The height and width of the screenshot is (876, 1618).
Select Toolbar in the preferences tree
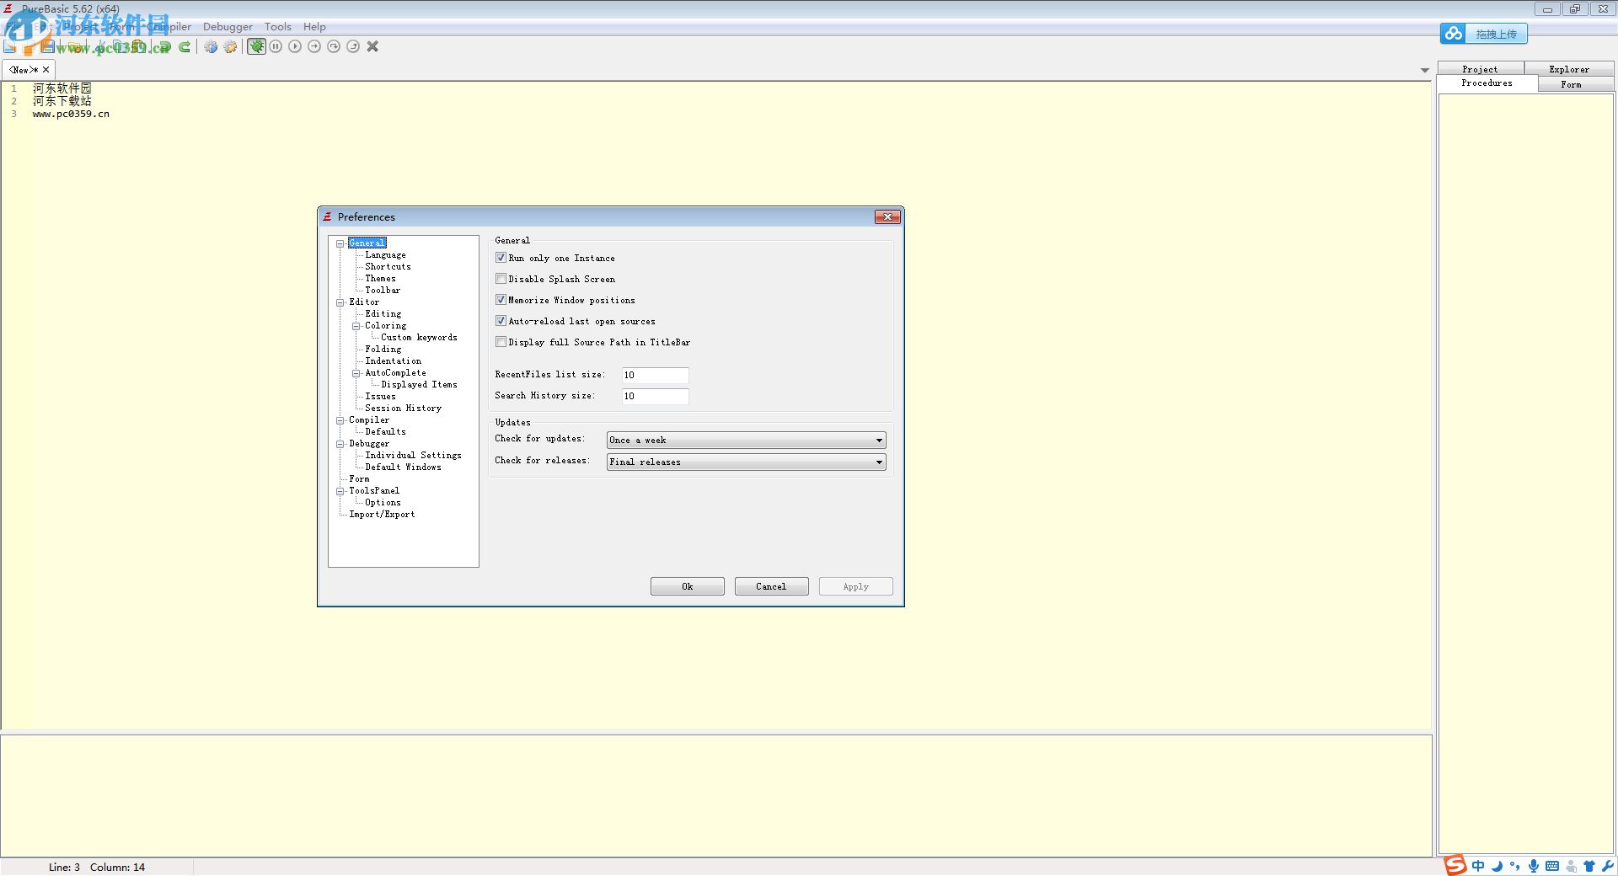click(x=383, y=291)
